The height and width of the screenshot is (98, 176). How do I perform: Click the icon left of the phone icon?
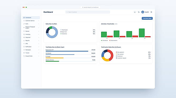(135, 12)
